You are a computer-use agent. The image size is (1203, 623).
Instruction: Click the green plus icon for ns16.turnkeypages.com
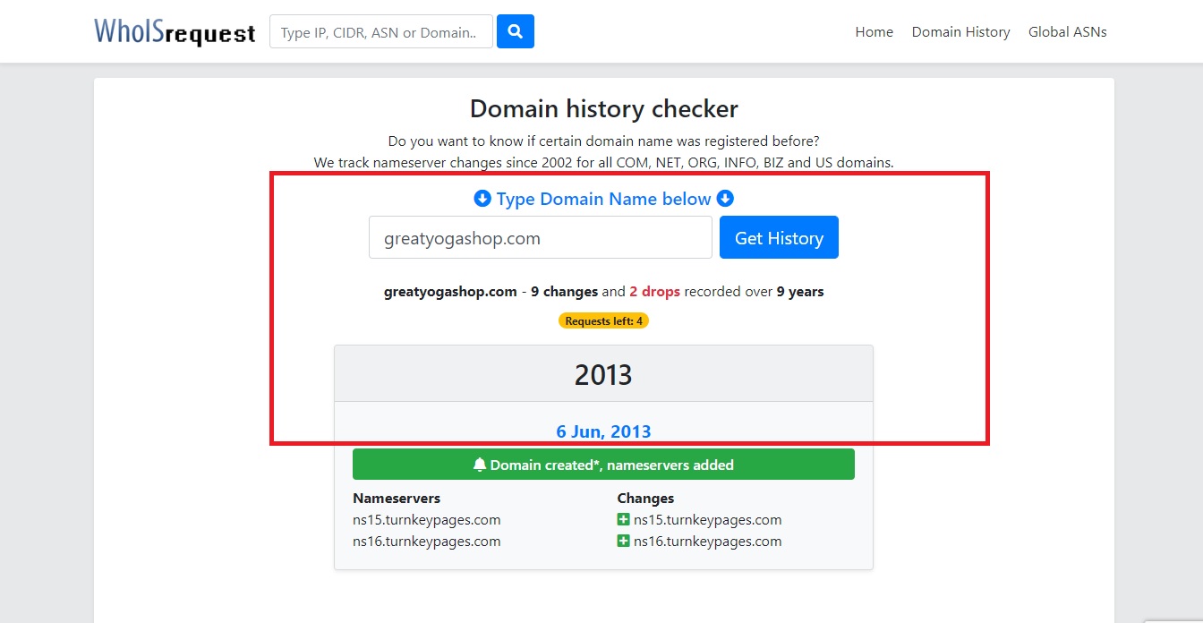(x=623, y=542)
